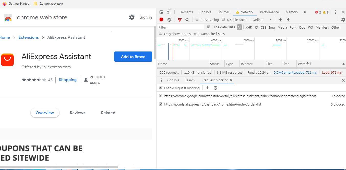Click the Add to Brave button

pos(133,57)
